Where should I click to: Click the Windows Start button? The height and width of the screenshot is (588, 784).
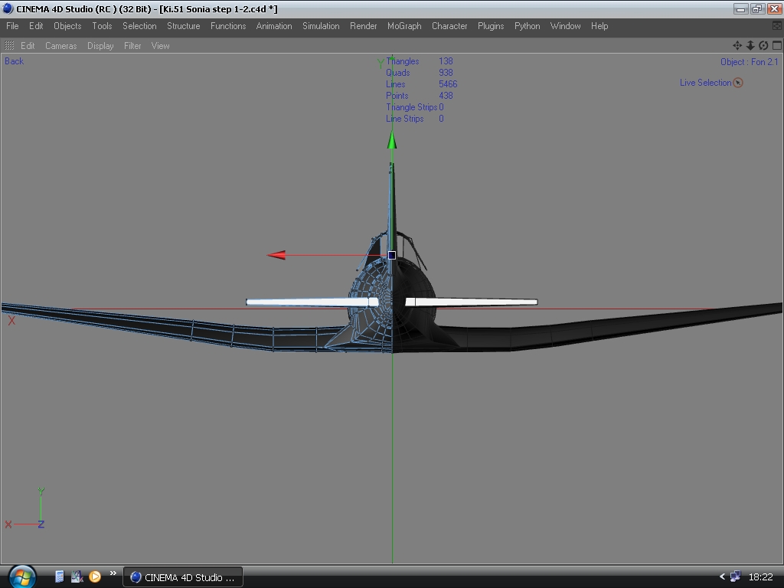tap(21, 576)
